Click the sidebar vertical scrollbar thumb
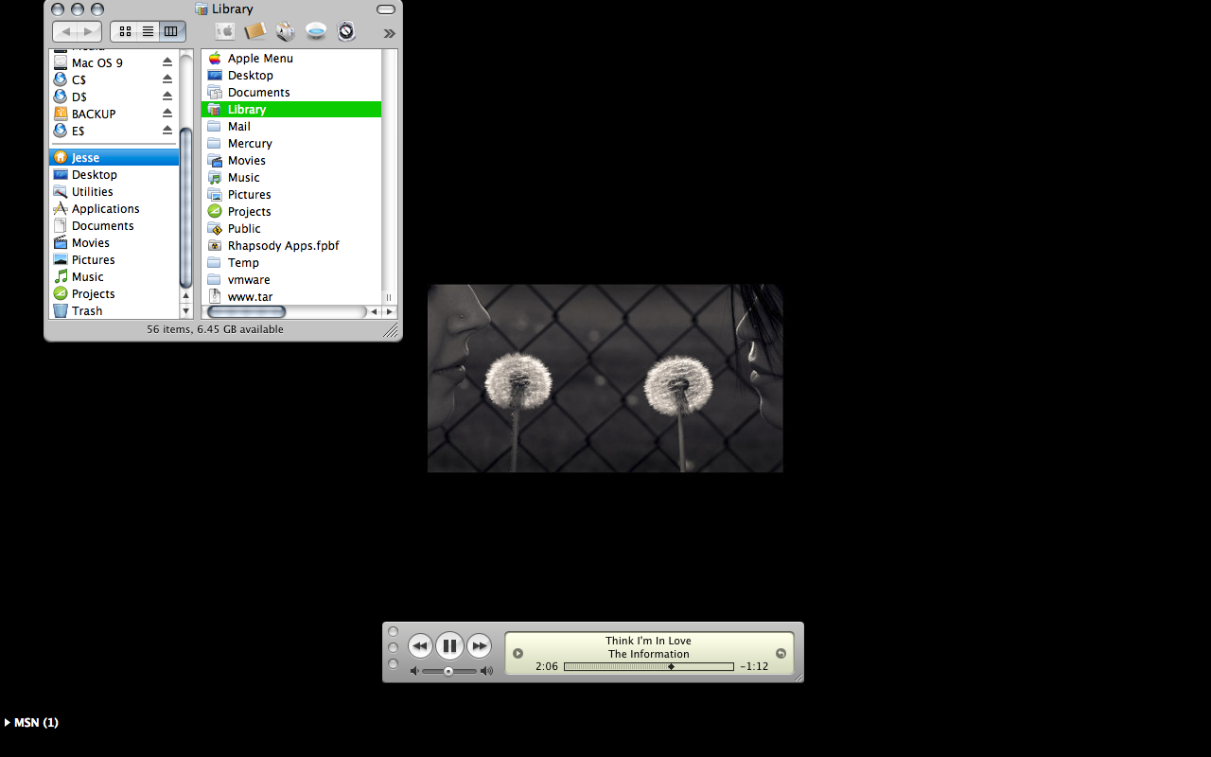This screenshot has width=1211, height=757. [186, 208]
